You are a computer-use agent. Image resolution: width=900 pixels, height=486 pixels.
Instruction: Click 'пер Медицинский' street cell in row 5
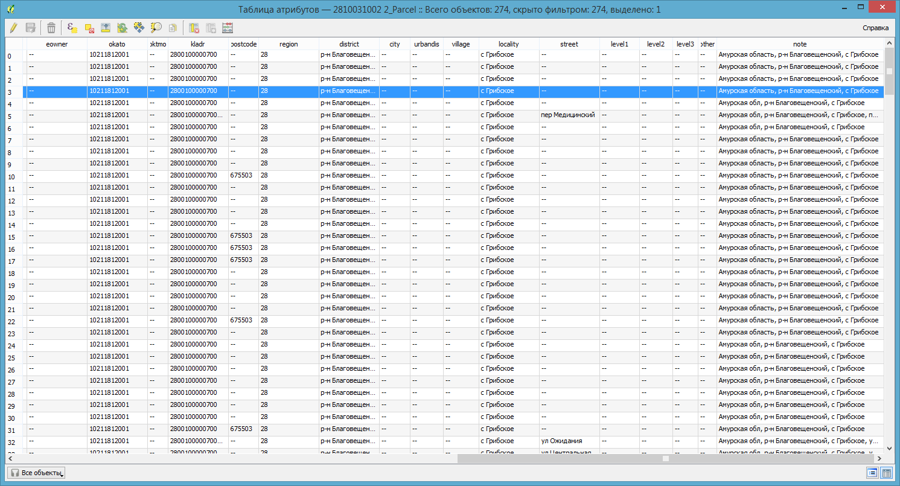pos(568,115)
